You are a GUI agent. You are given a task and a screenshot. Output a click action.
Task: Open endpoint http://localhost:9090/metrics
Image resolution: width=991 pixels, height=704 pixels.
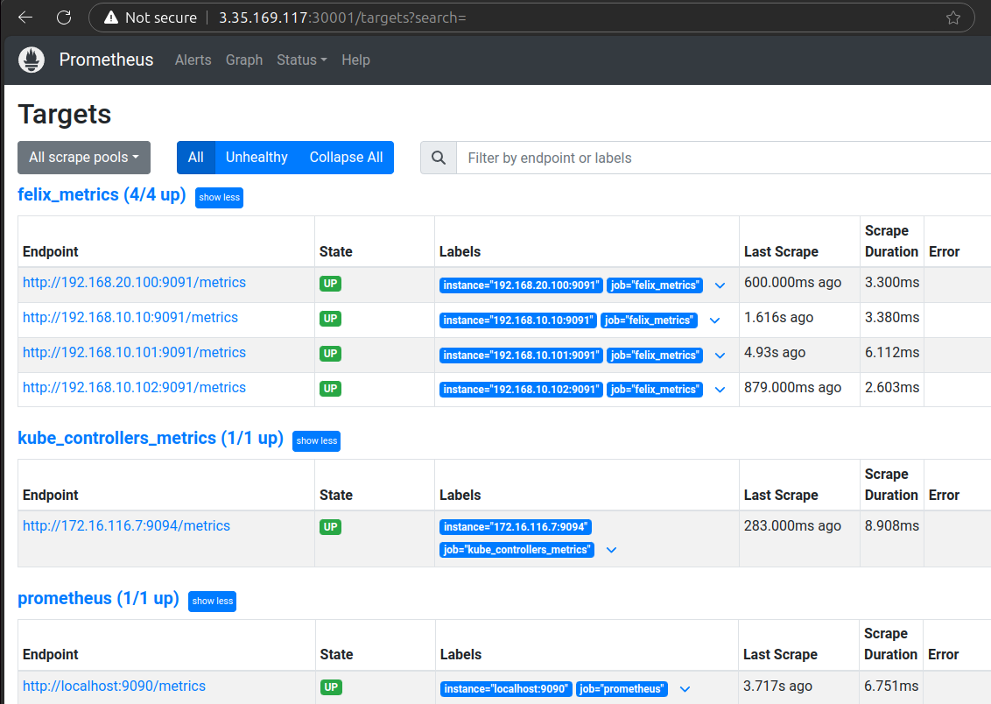pos(115,686)
